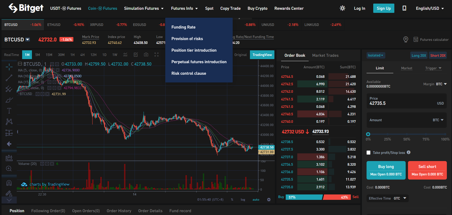Open settings gear for MA 15 indicator
This screenshot has height=215, width=452.
point(55,82)
